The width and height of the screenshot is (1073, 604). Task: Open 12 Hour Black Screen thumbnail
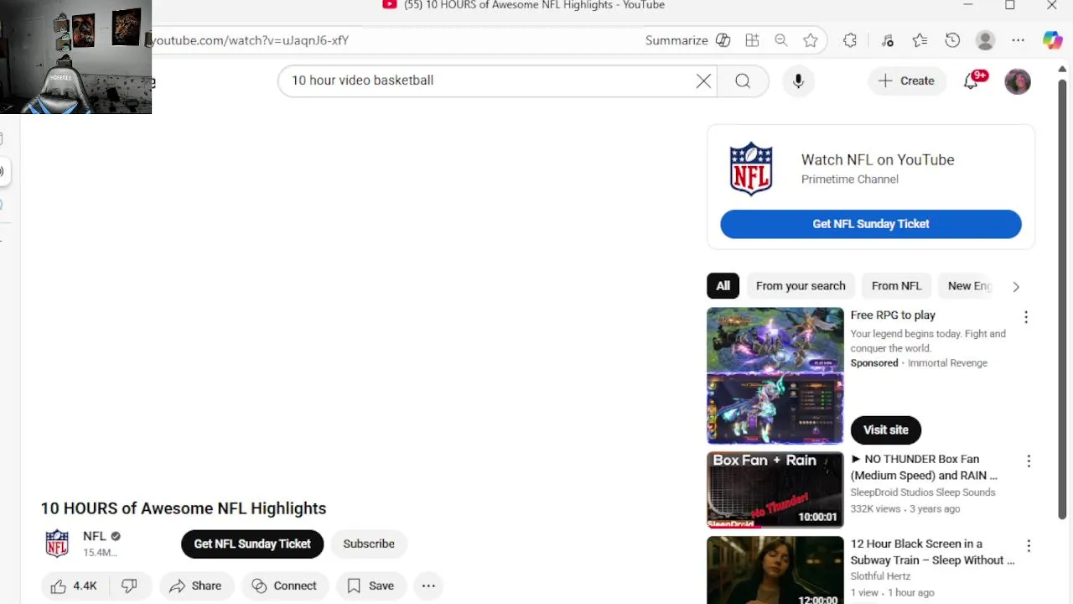click(775, 570)
